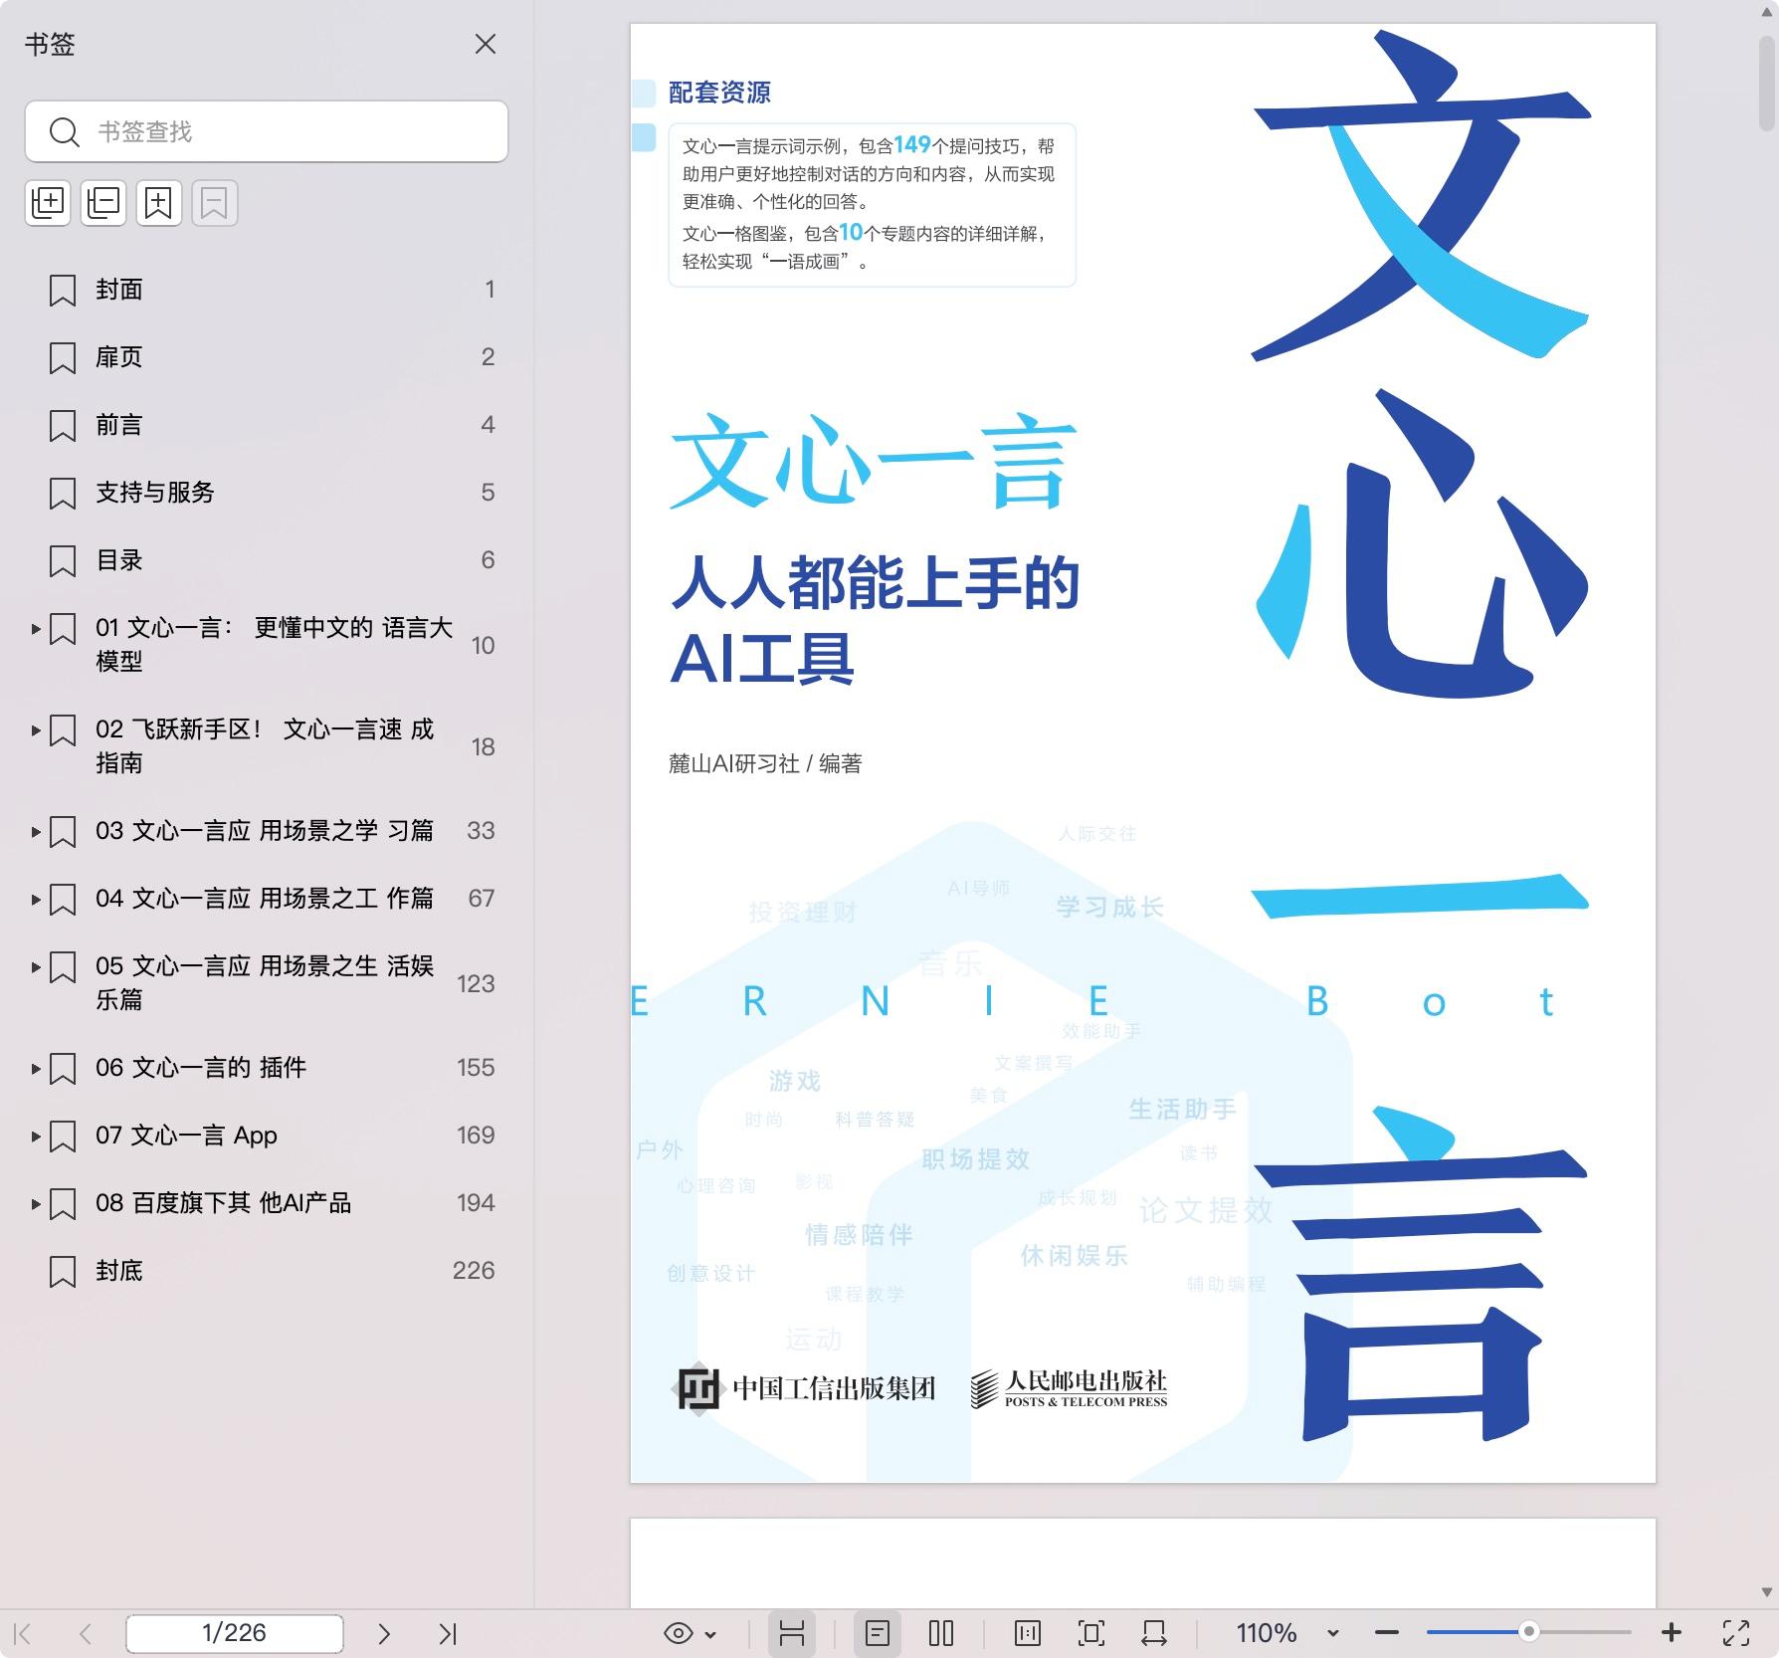Screen dimensions: 1779x1658
Task: Click 中国工信出版集团 logo on cover
Action: [x=806, y=1388]
